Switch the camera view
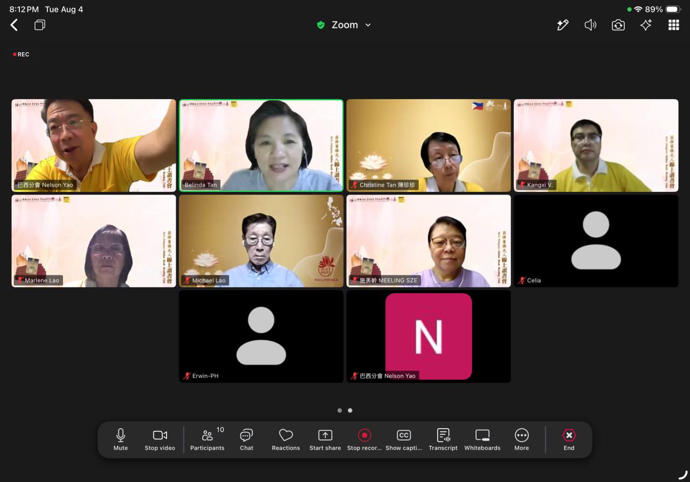 (618, 25)
